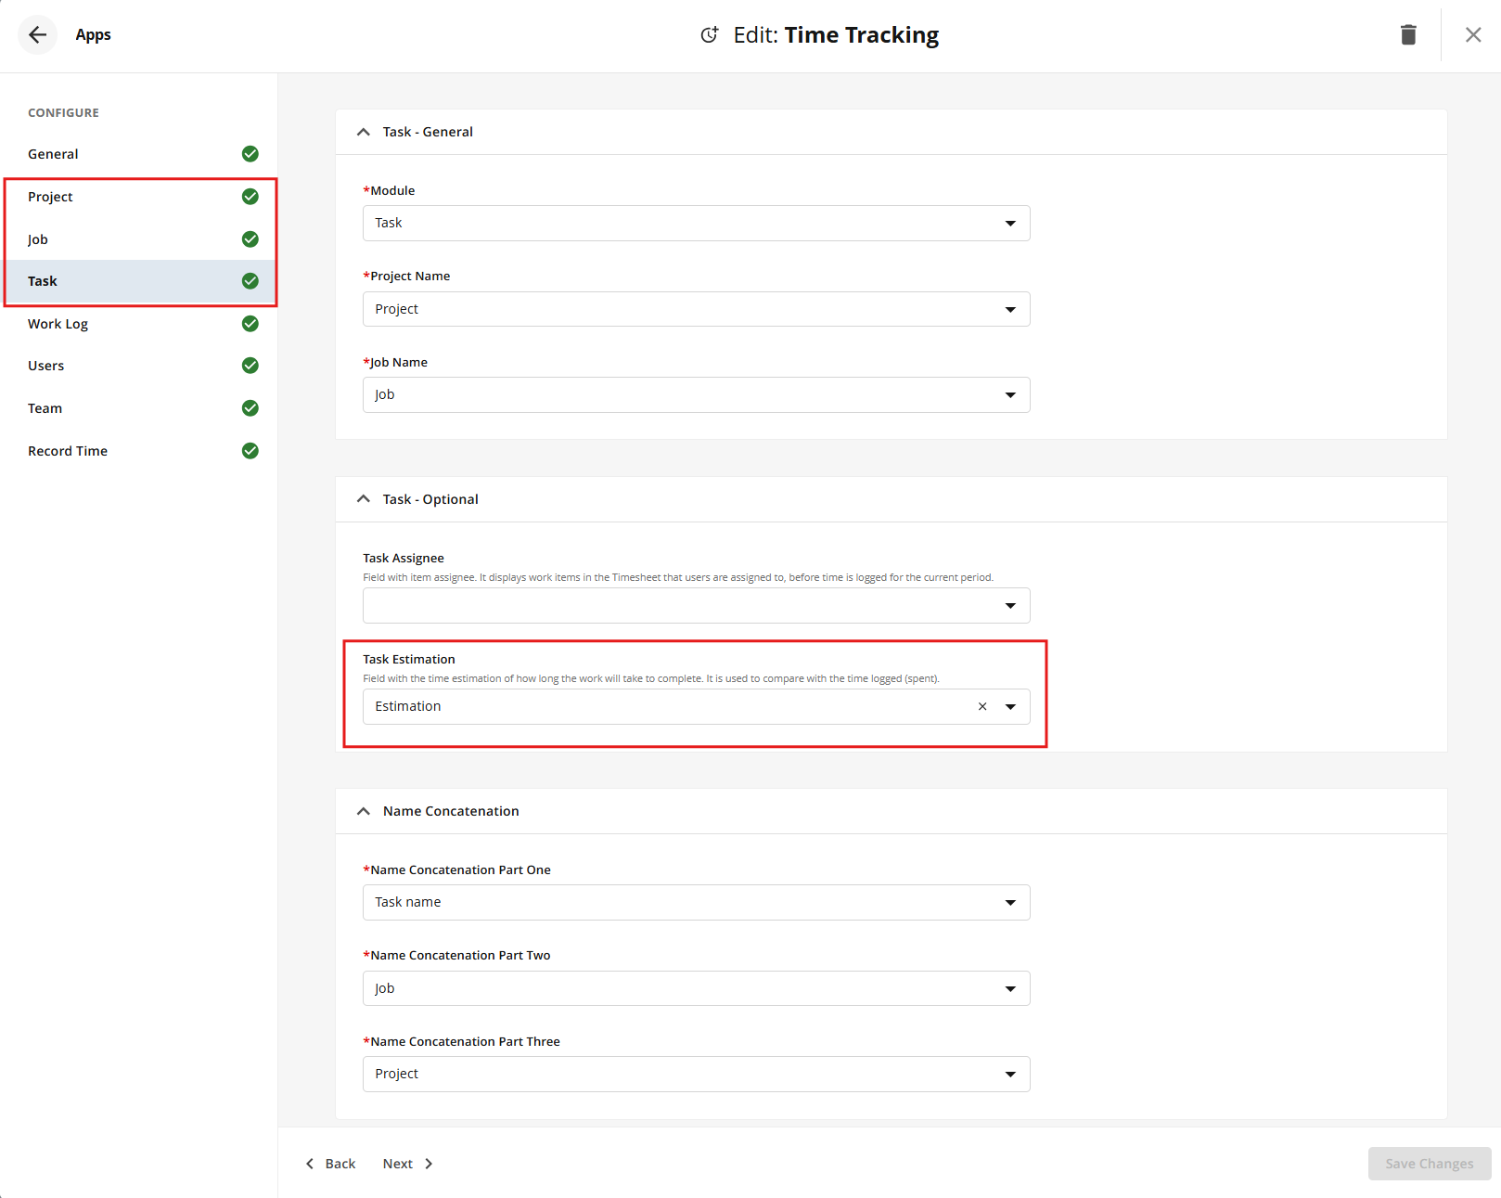Click the Next button at bottom
Image resolution: width=1501 pixels, height=1198 pixels.
408,1164
